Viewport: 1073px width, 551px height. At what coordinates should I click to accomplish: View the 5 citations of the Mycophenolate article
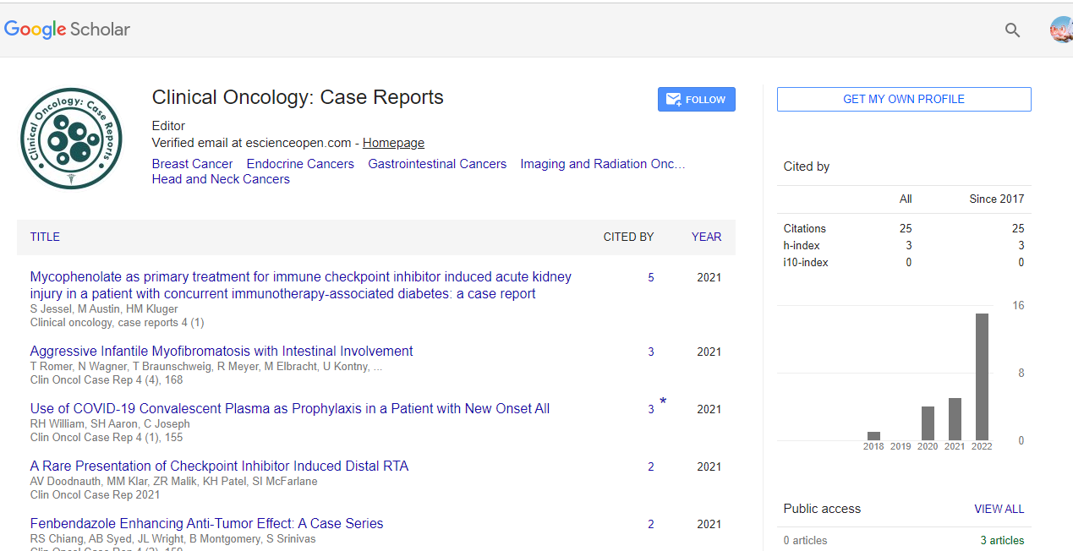tap(651, 277)
